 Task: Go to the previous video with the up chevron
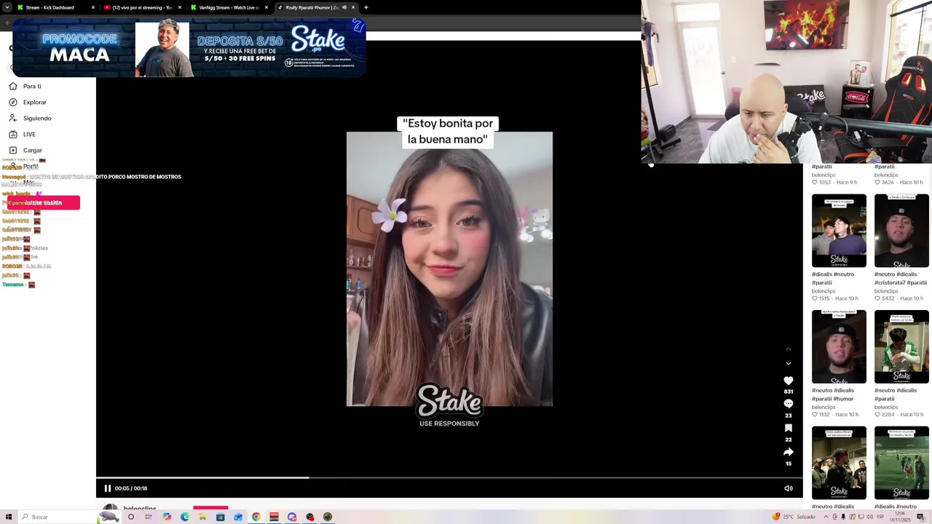(788, 349)
